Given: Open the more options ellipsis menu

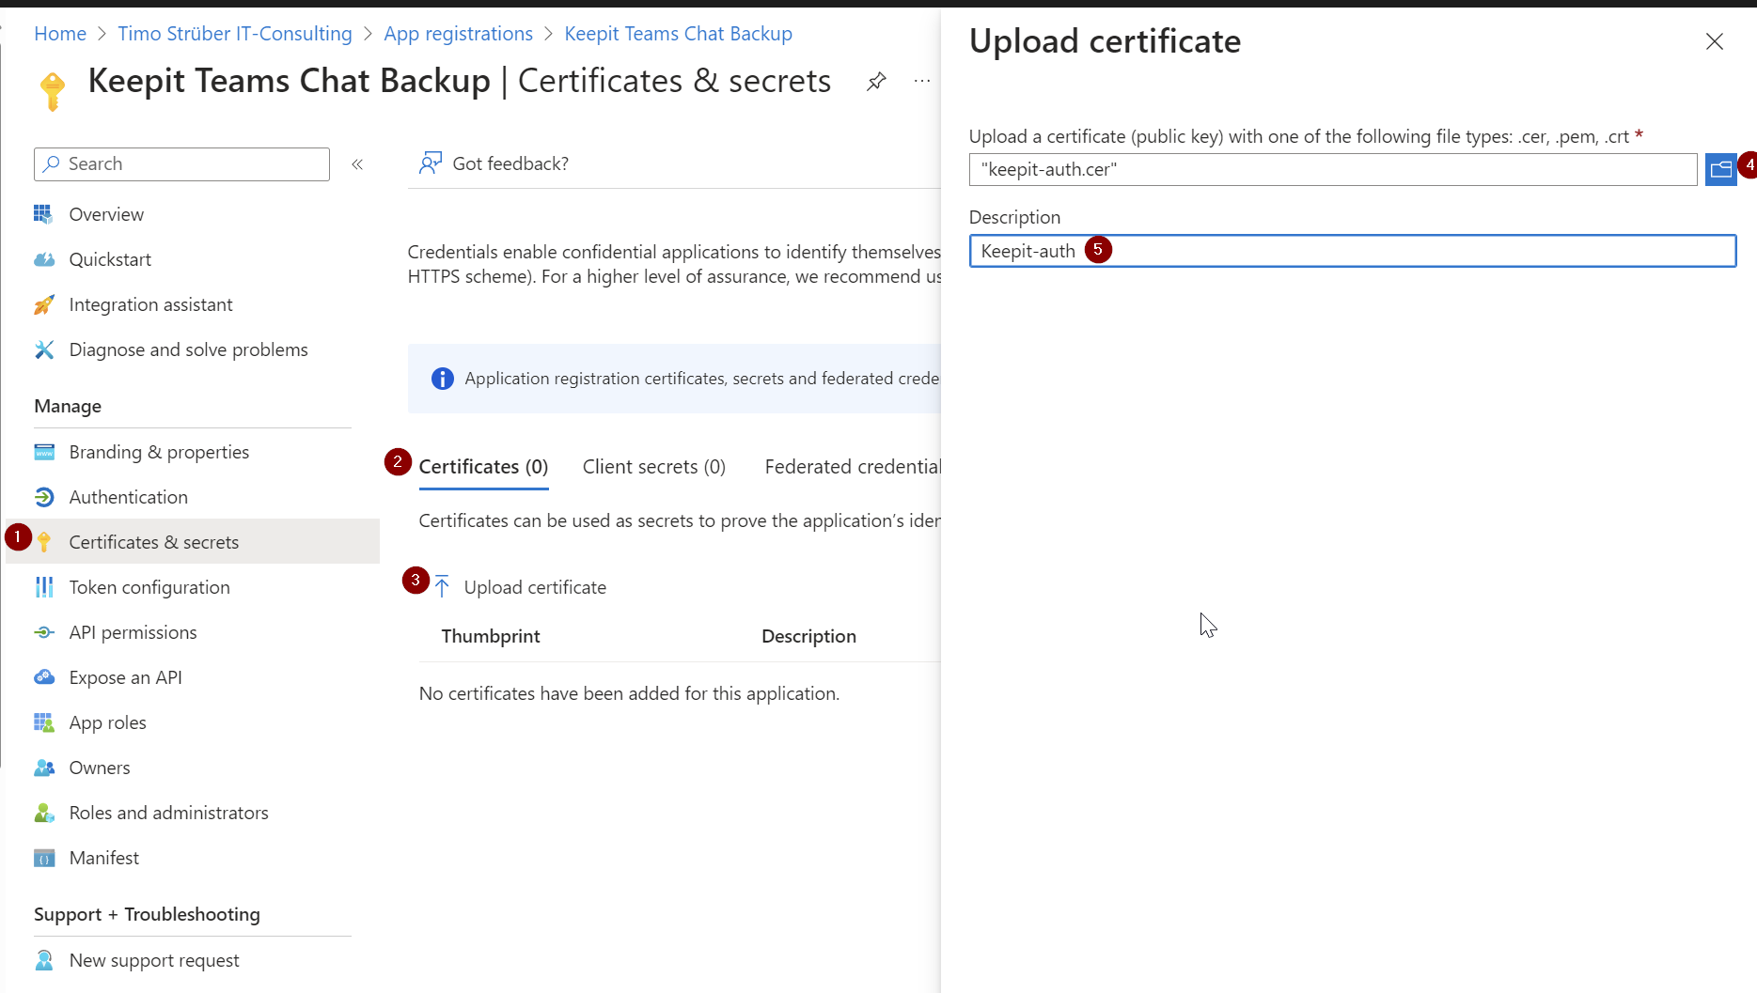Looking at the screenshot, I should (922, 82).
